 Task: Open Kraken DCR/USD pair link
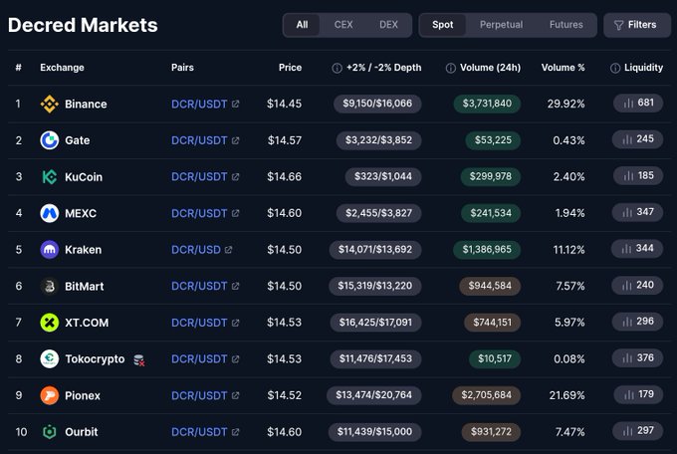(x=195, y=250)
